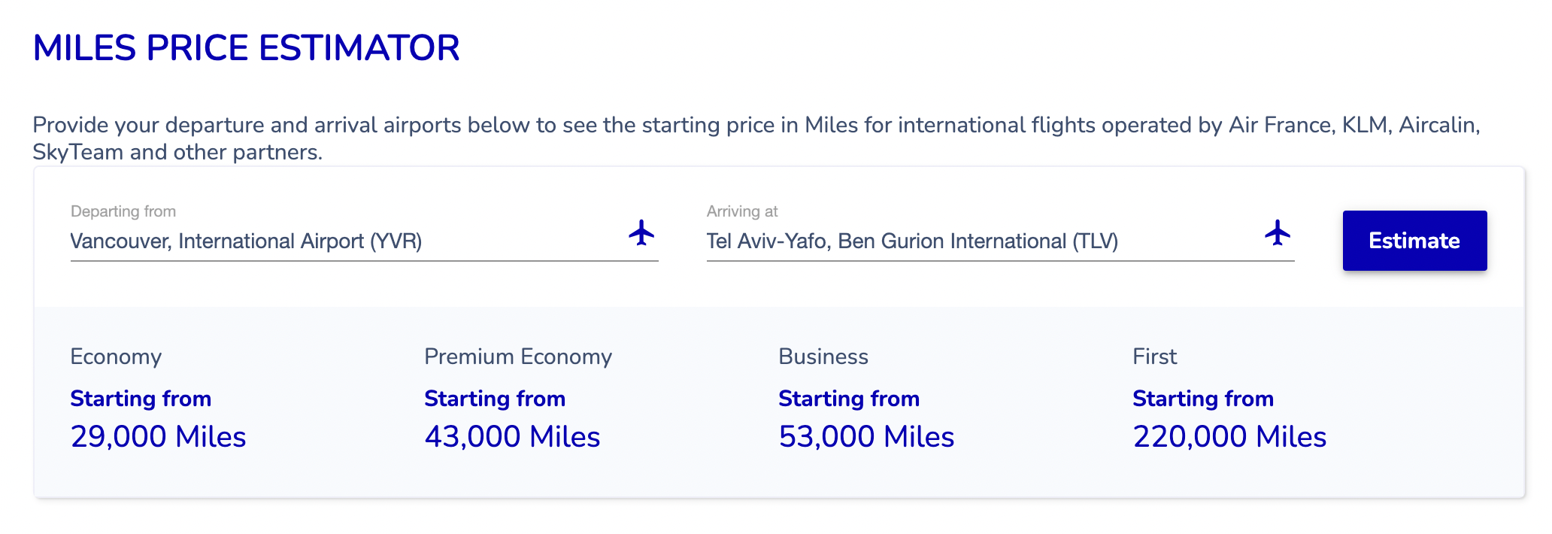Select the Economy cabin label
This screenshot has height=534, width=1552.
[116, 357]
